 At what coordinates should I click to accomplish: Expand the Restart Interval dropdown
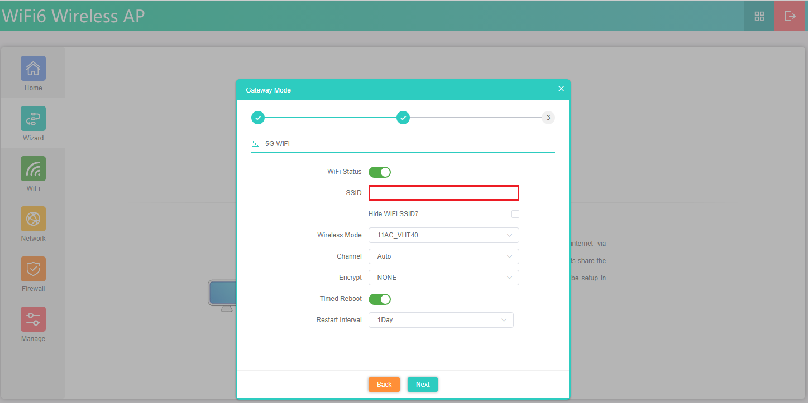(x=441, y=320)
